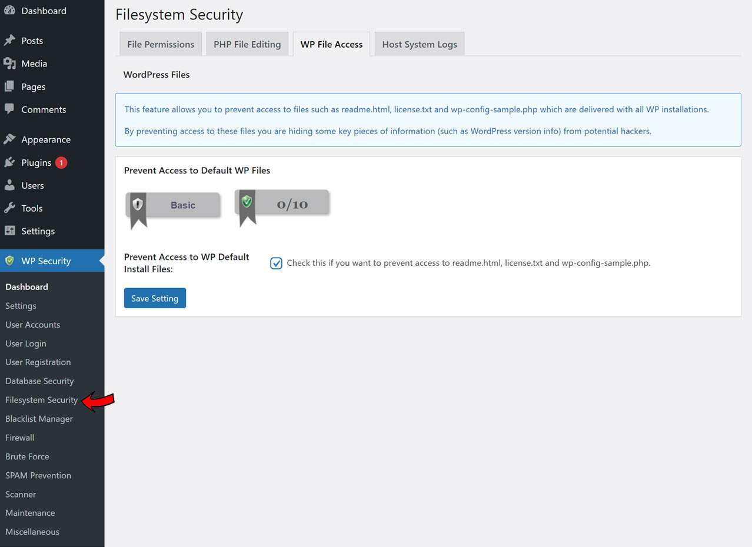
Task: Open the PHP File Editing tab
Action: (x=247, y=44)
